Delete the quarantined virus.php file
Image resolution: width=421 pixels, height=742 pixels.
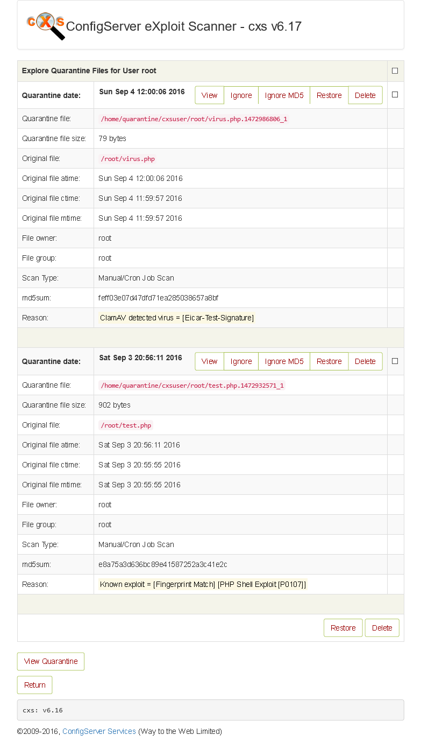pyautogui.click(x=365, y=95)
